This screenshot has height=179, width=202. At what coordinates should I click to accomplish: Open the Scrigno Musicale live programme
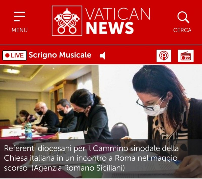pyautogui.click(x=60, y=55)
